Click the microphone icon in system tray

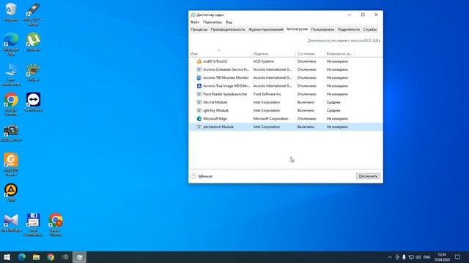(404, 257)
